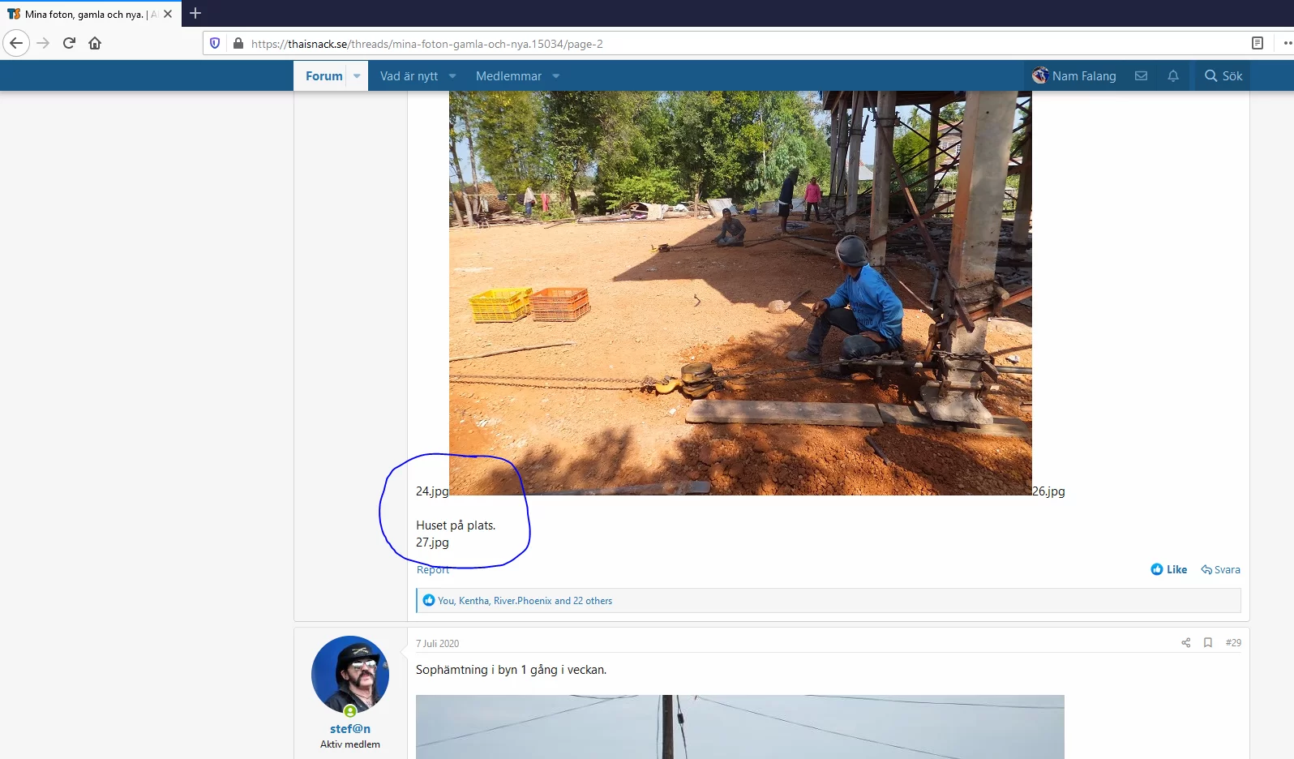Open the tracking protection shield icon

(215, 43)
